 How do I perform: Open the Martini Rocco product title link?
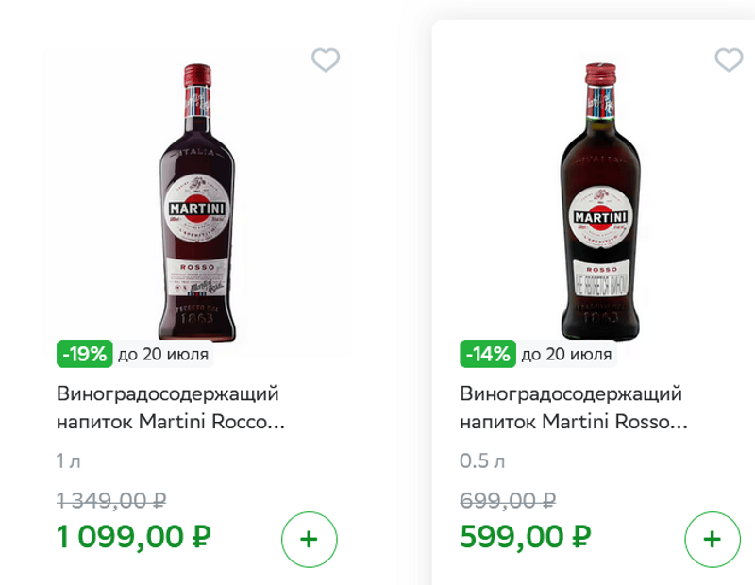[170, 408]
